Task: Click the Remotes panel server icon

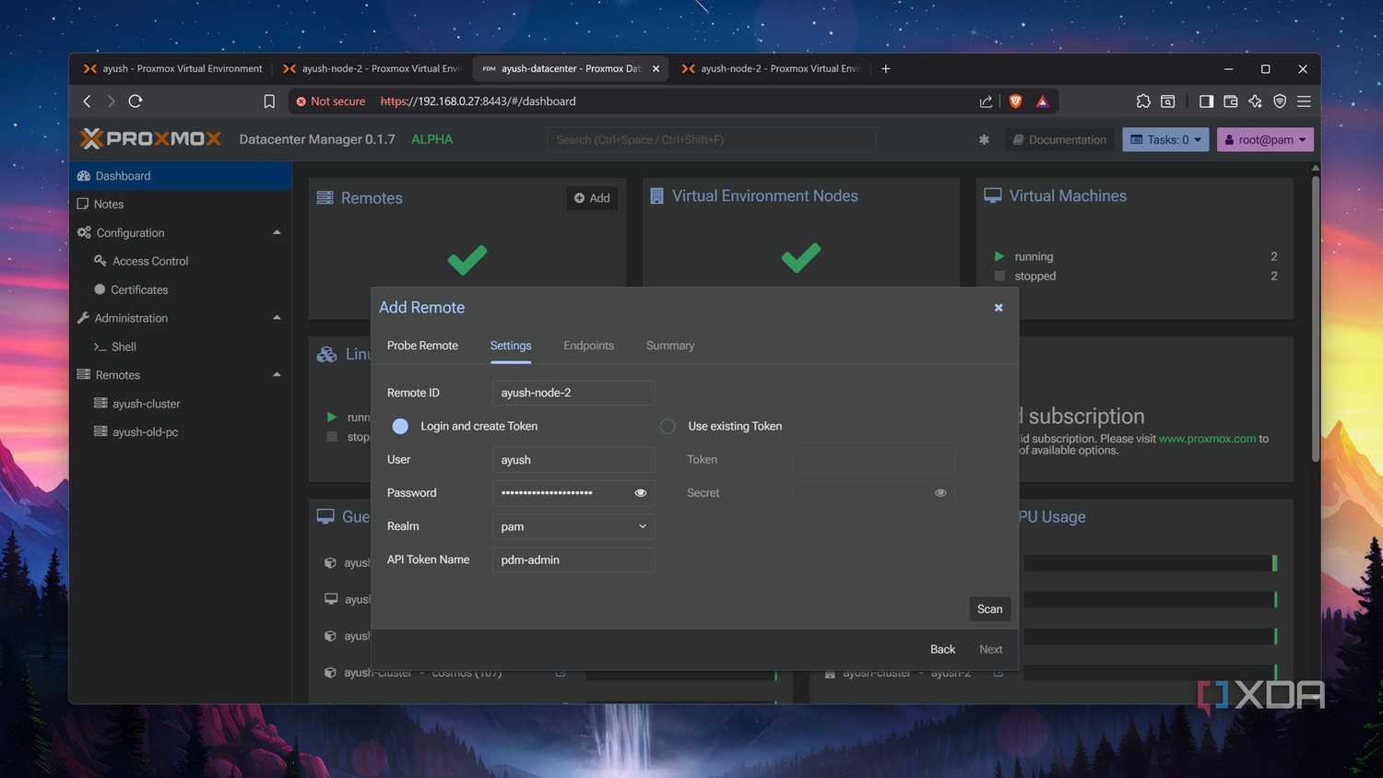Action: point(325,197)
